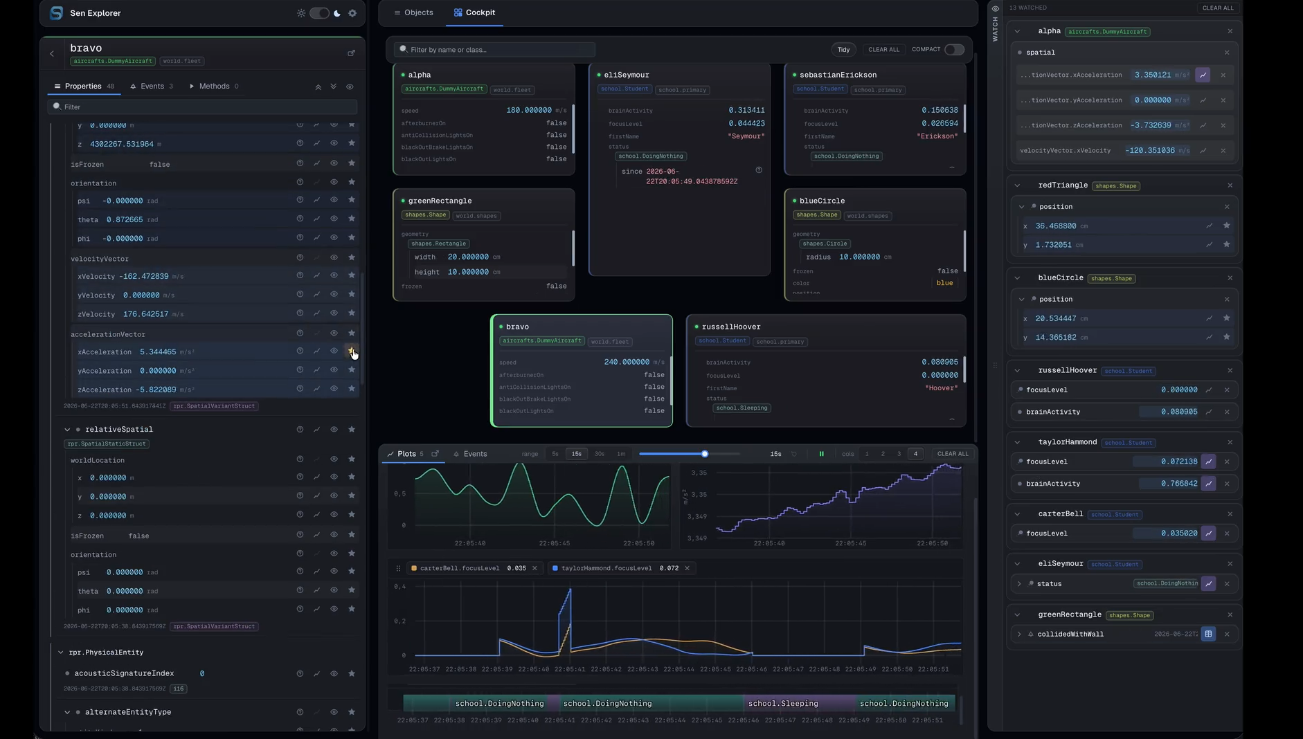Collapse the blueCircle watch group
This screenshot has width=1303, height=739.
tap(1017, 278)
